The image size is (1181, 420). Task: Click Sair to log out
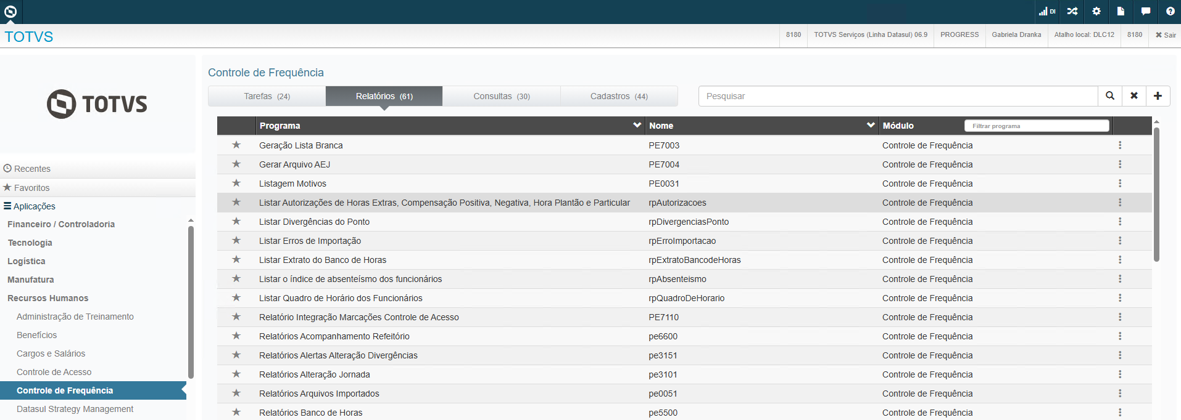point(1166,35)
